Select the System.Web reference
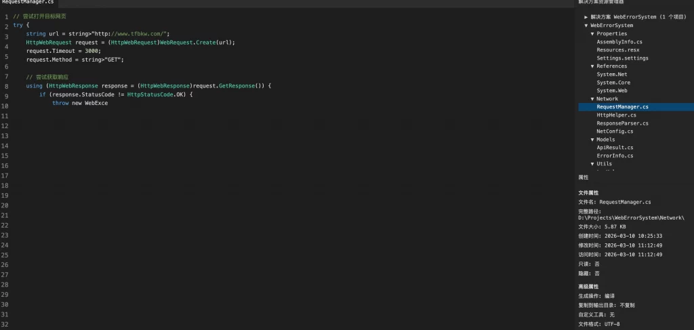The image size is (694, 330). pos(612,91)
